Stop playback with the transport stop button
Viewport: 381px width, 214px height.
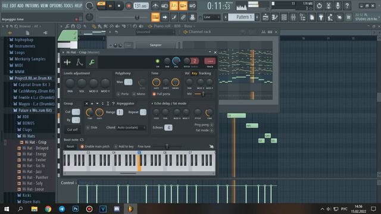click(x=119, y=6)
